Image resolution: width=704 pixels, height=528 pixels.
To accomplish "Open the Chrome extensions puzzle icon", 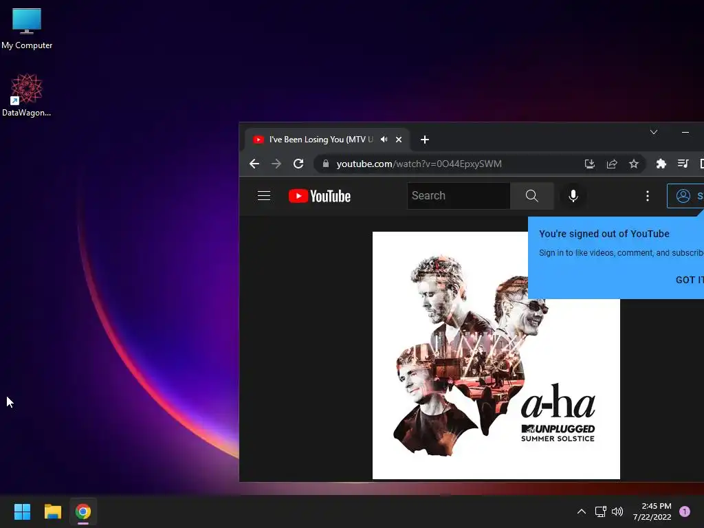I will [x=661, y=164].
